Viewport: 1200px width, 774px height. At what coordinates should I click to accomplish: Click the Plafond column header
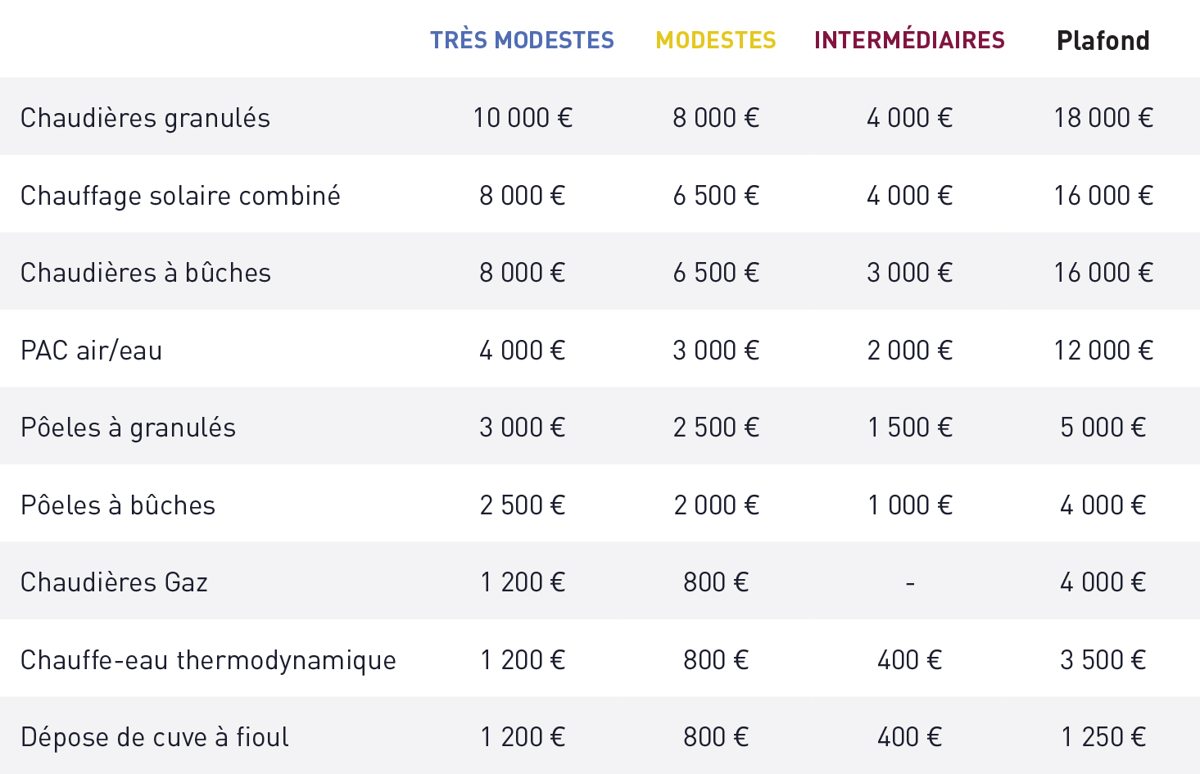tap(1103, 40)
